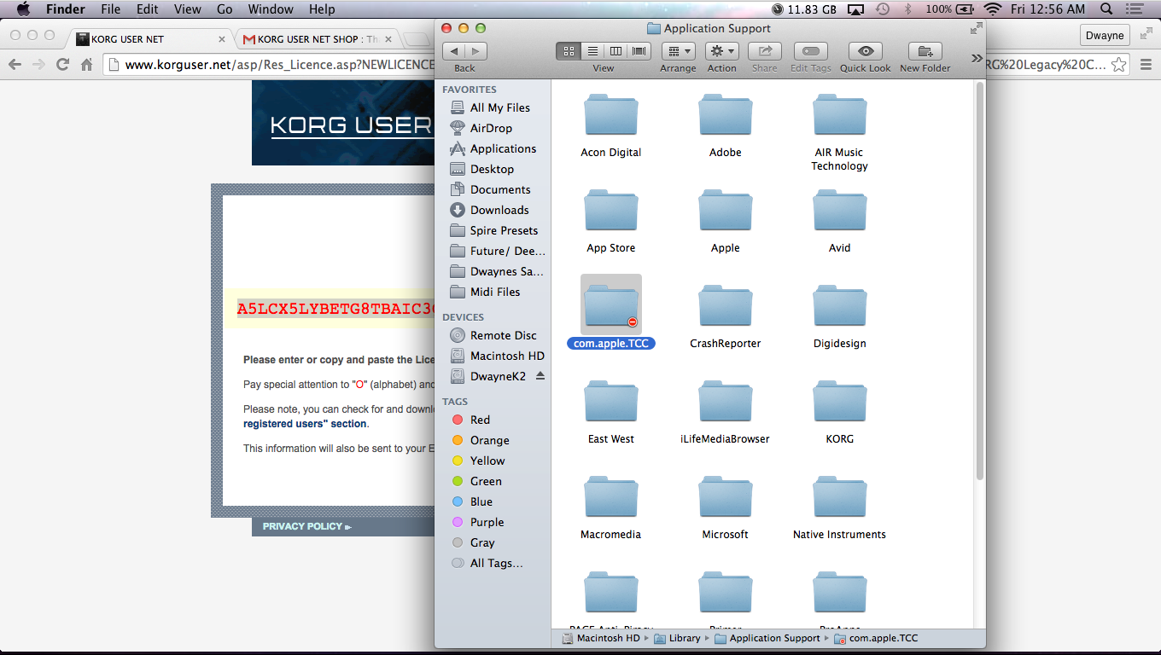The height and width of the screenshot is (655, 1161).
Task: Open the View menu
Action: pyautogui.click(x=188, y=9)
